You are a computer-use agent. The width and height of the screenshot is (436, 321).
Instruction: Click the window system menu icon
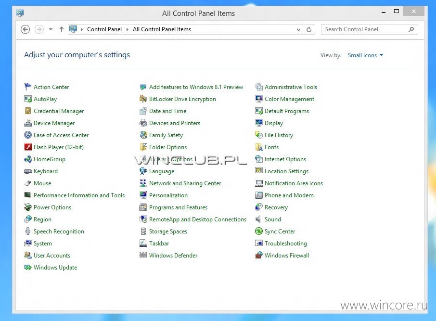pos(20,13)
